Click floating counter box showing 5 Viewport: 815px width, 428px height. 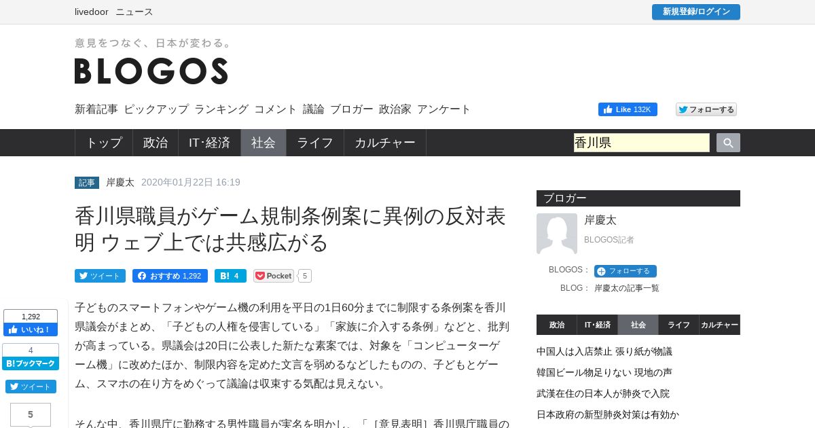pos(31,414)
